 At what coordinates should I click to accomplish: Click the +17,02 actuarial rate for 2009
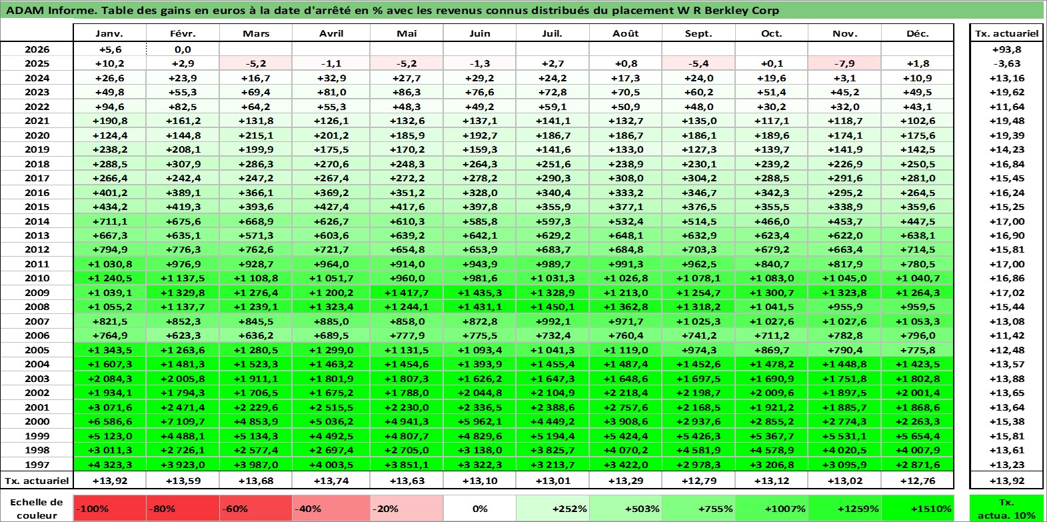click(x=1006, y=293)
